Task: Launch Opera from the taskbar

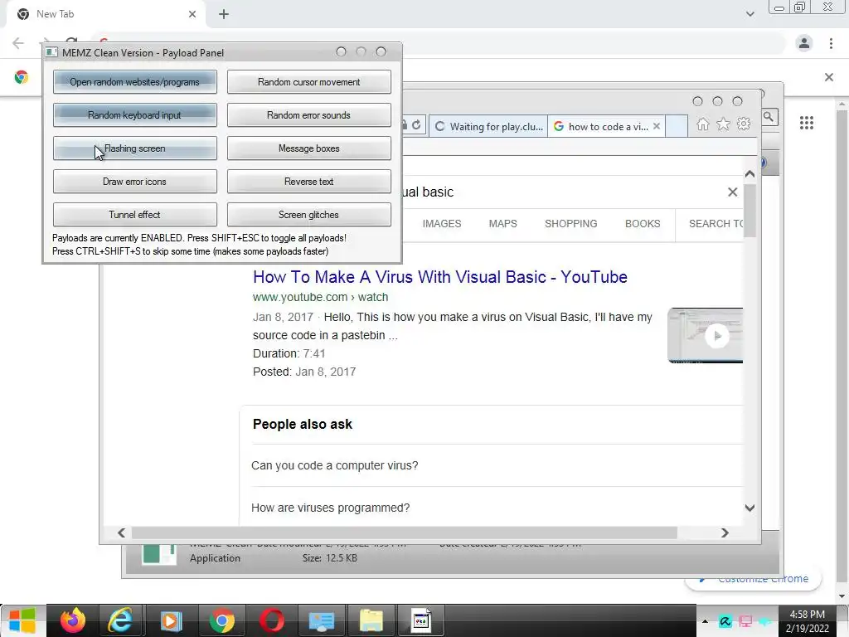Action: [x=271, y=620]
